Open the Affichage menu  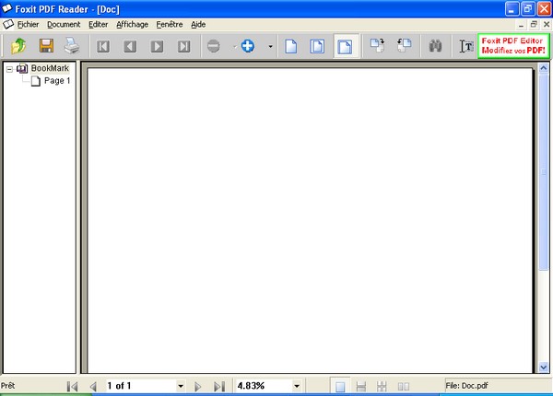(x=132, y=24)
